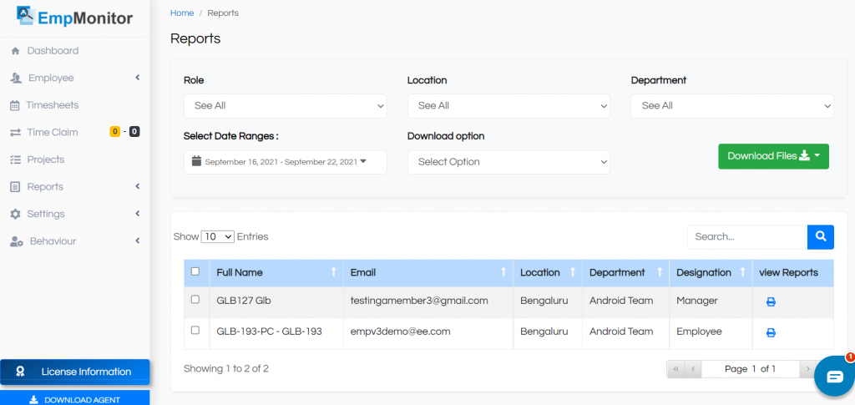Open the Download option dropdown
The width and height of the screenshot is (855, 405).
(508, 162)
